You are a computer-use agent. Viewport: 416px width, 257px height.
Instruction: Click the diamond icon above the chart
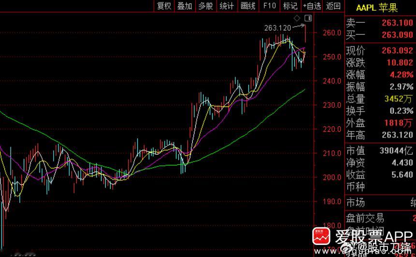[297, 18]
